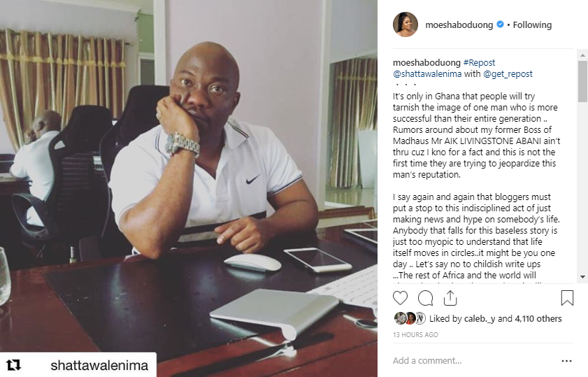Save the post with the bookmark icon

(x=567, y=298)
